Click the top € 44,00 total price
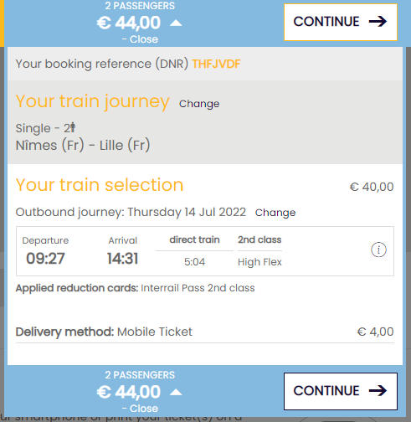 pyautogui.click(x=129, y=23)
